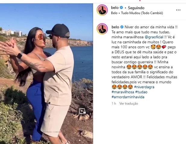Open the three-dots more options menu
The image size is (186, 144).
click(178, 10)
